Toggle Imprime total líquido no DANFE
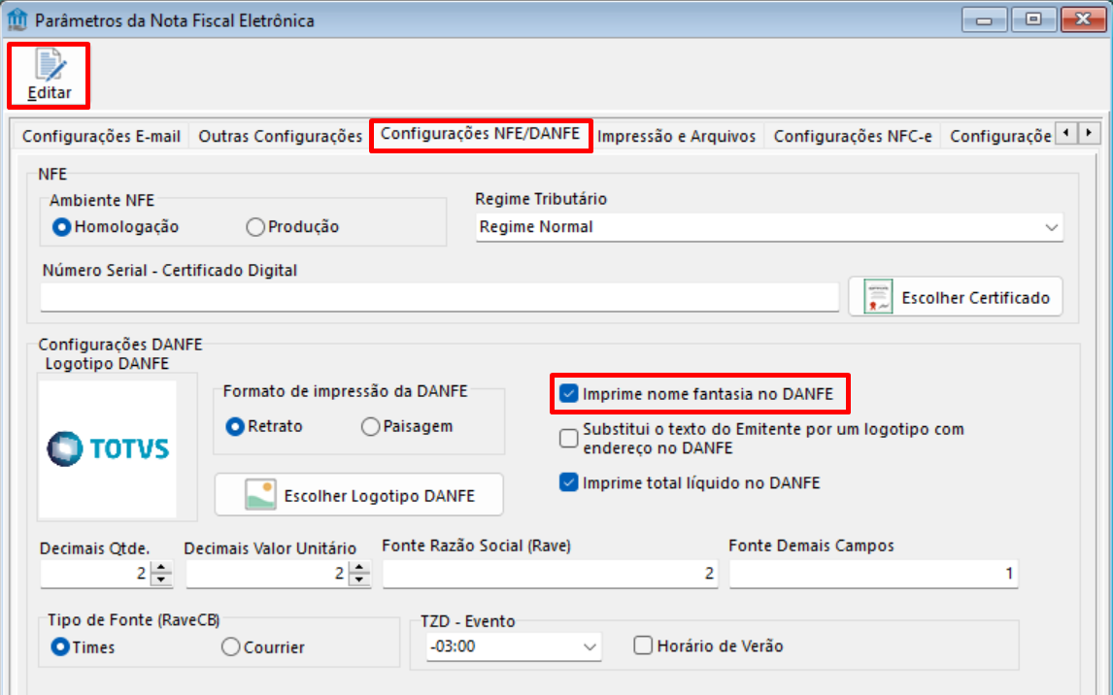 [x=568, y=483]
